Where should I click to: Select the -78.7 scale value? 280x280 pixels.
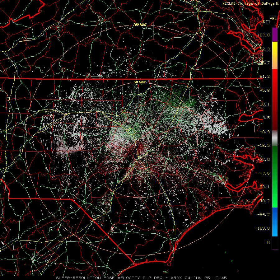click(x=264, y=201)
